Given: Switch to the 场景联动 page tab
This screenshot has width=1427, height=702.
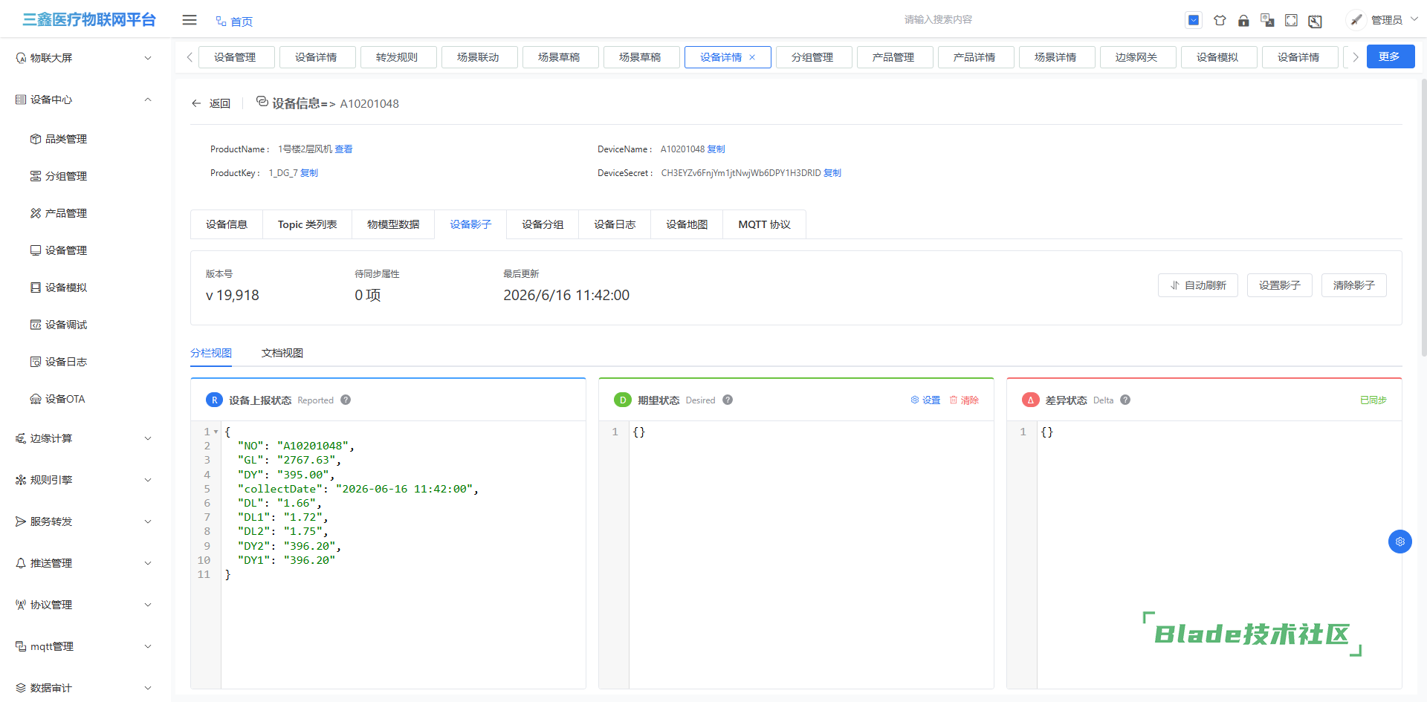Looking at the screenshot, I should click(x=479, y=57).
